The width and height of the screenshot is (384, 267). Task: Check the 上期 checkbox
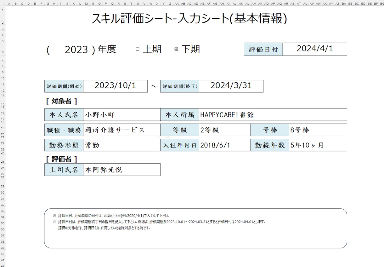click(138, 49)
